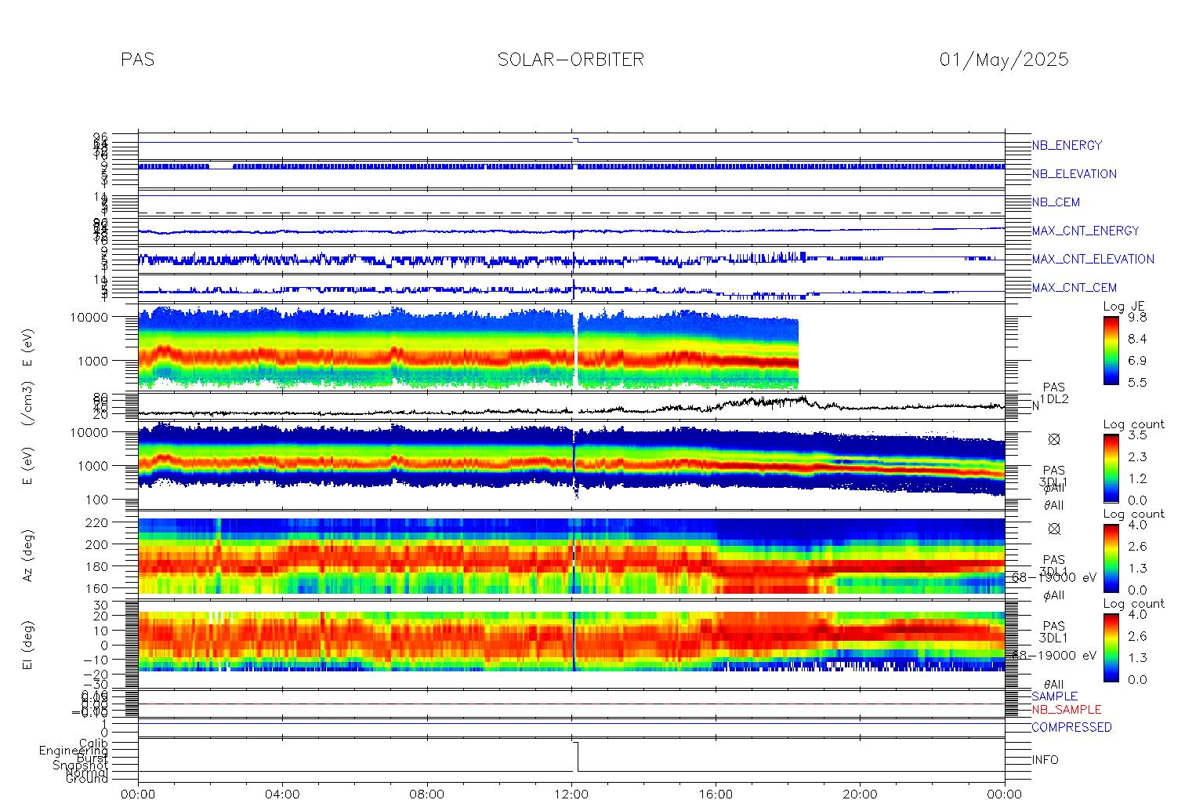Click the NB_CEM panel label
This screenshot has height=800, width=1185.
(x=1056, y=202)
